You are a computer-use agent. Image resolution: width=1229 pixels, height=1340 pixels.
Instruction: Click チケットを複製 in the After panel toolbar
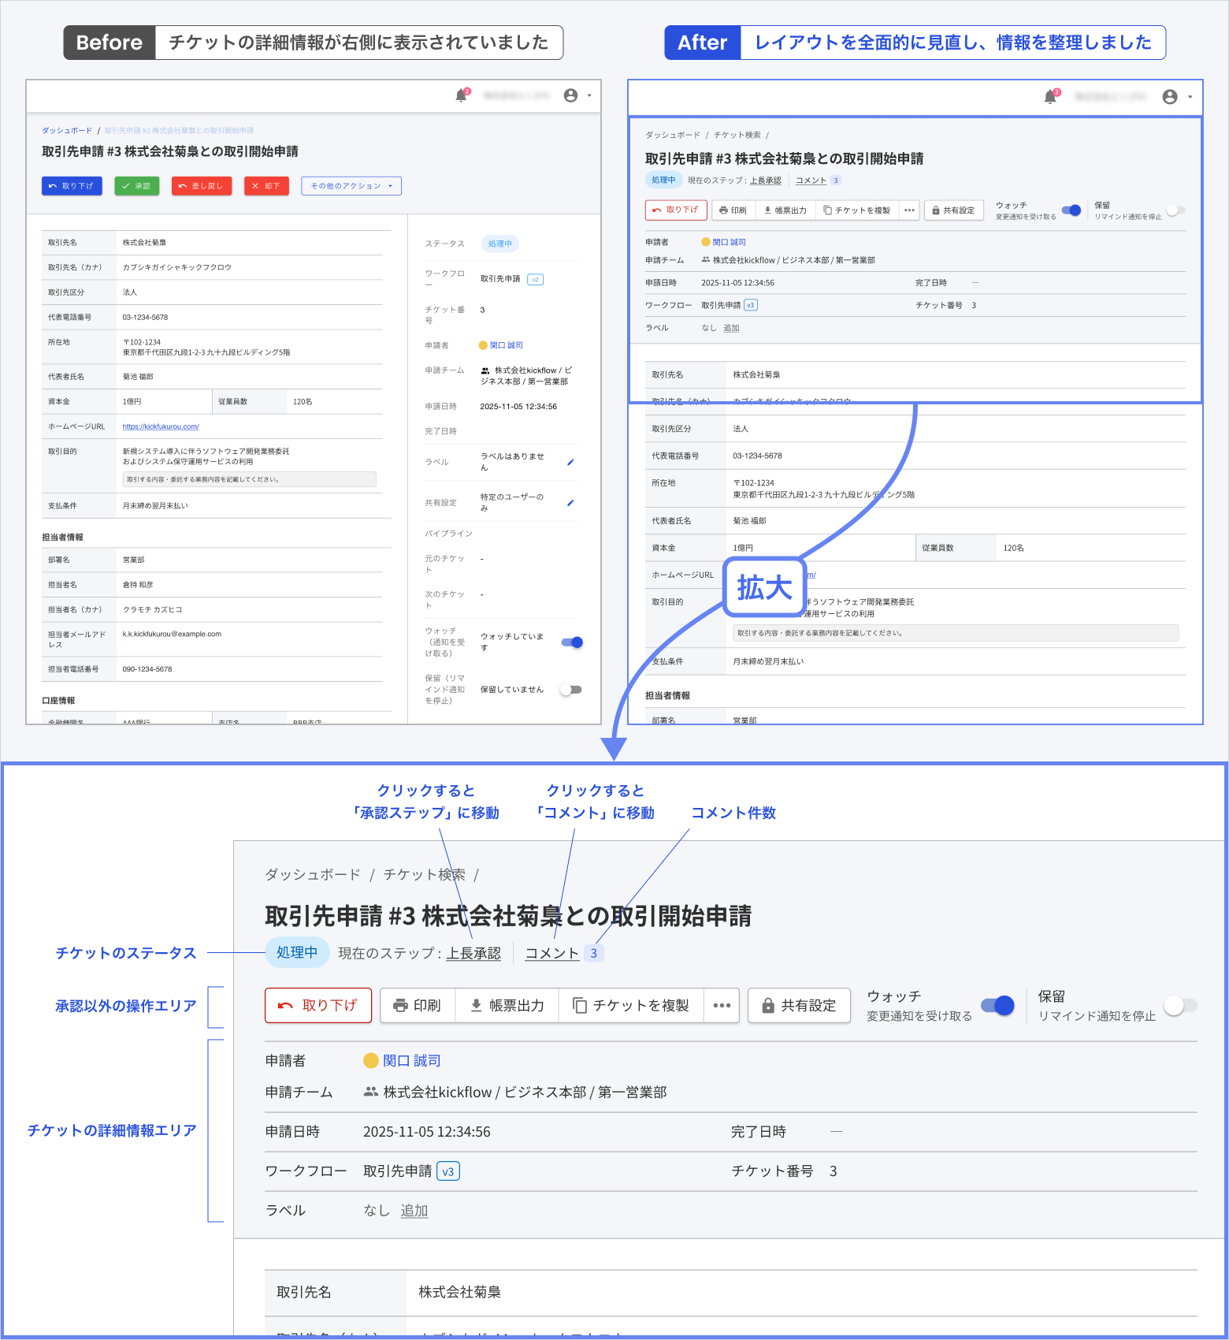pos(856,210)
